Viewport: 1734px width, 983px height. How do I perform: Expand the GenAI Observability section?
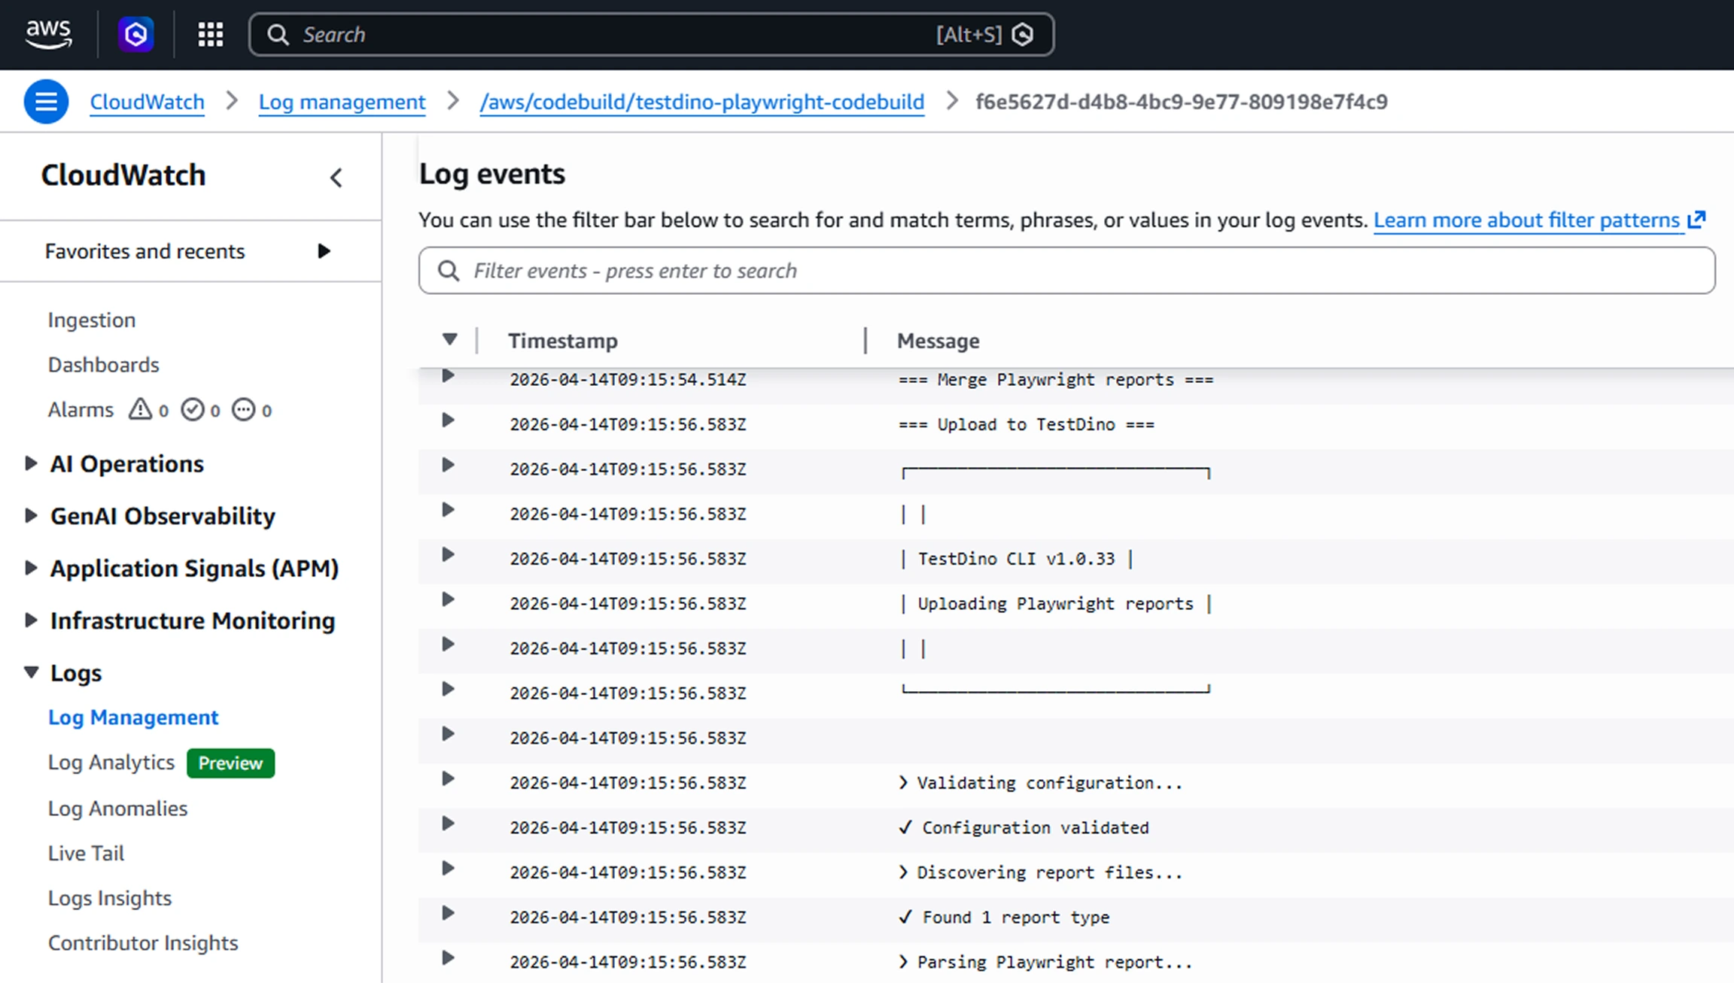pyautogui.click(x=31, y=515)
